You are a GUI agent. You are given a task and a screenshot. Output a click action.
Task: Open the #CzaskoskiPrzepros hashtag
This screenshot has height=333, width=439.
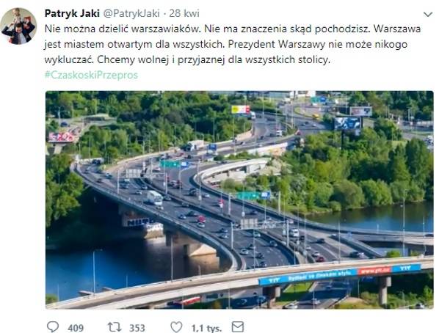coord(91,75)
